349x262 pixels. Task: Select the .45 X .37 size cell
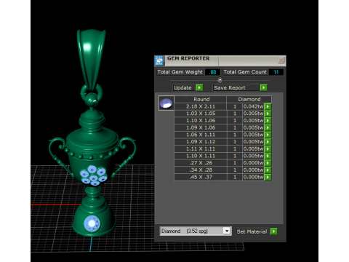click(201, 177)
